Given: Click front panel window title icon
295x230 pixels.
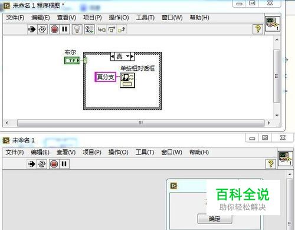Looking at the screenshot, I should pyautogui.click(x=6, y=140).
